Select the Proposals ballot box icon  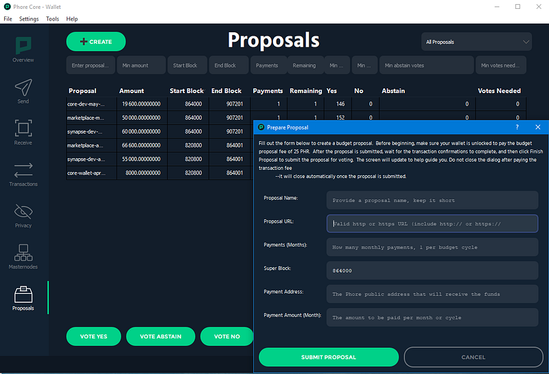click(23, 295)
